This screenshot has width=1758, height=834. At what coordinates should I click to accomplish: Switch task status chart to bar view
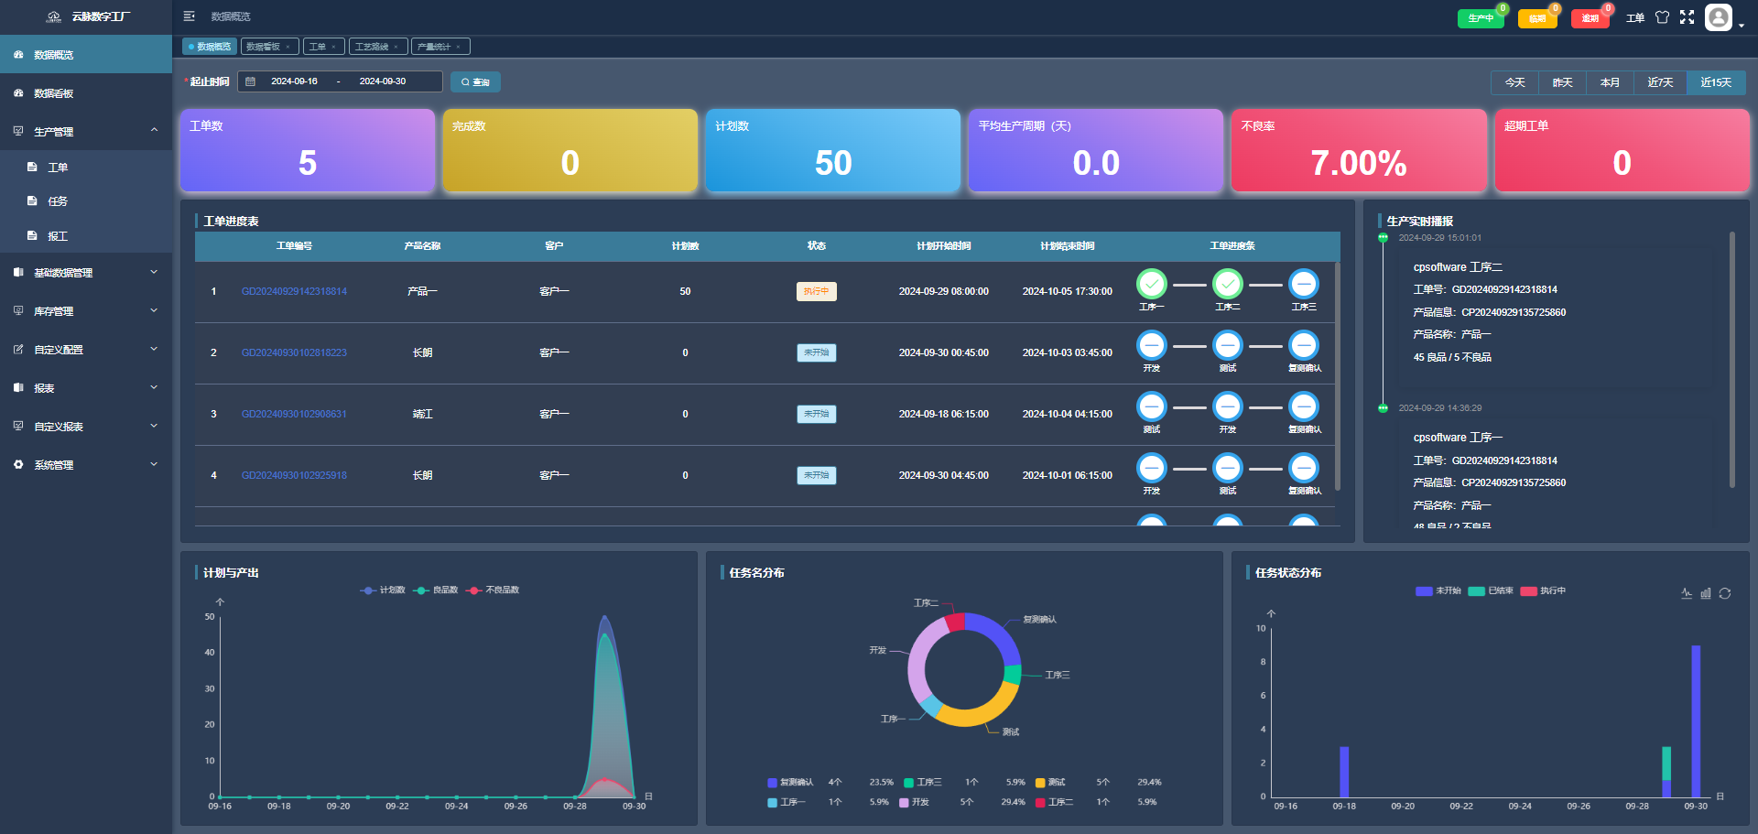tap(1706, 593)
